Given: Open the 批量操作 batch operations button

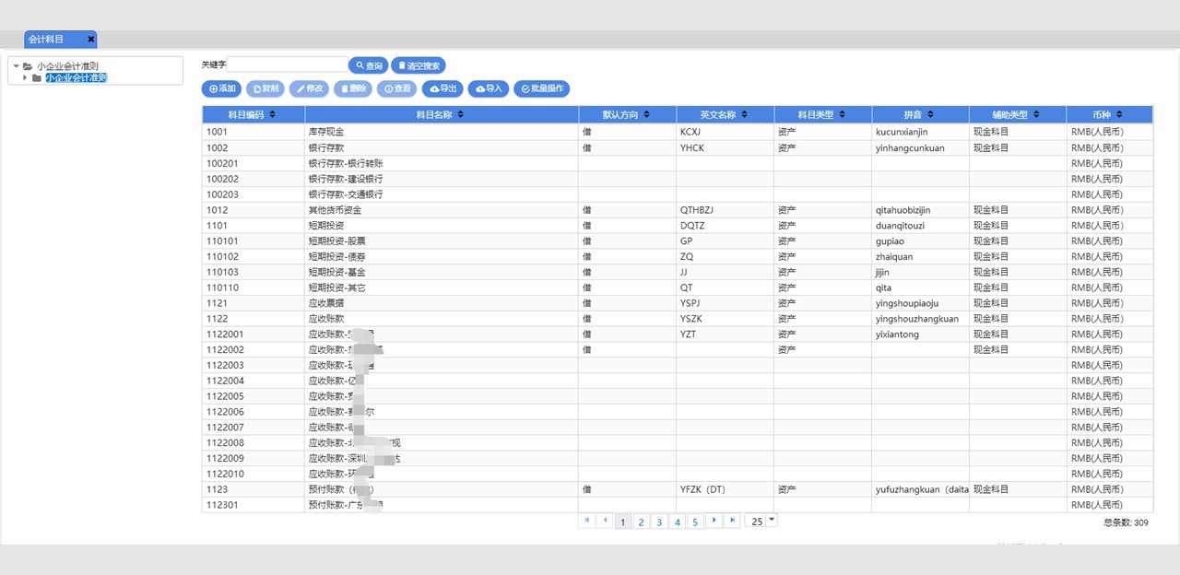Looking at the screenshot, I should (x=542, y=88).
